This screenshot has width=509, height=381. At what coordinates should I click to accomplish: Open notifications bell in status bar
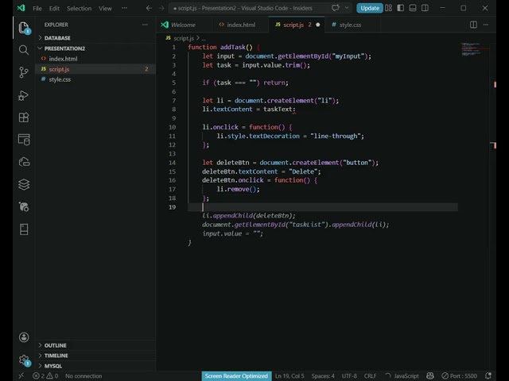pyautogui.click(x=488, y=375)
